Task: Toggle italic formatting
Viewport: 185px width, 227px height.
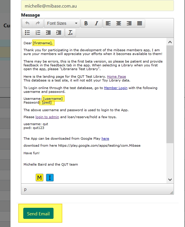Action: (97, 24)
